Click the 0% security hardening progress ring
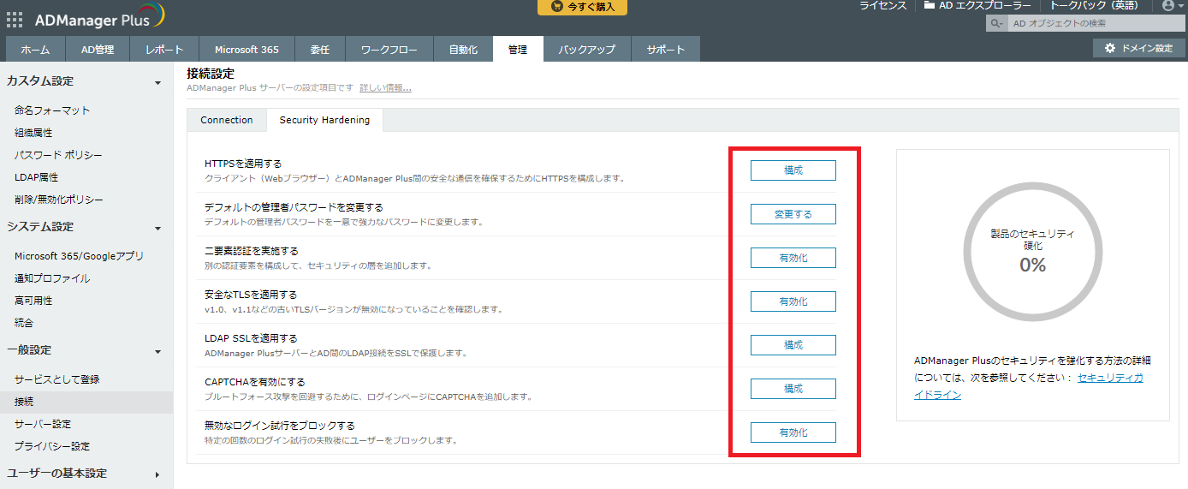The width and height of the screenshot is (1188, 489). [1032, 251]
